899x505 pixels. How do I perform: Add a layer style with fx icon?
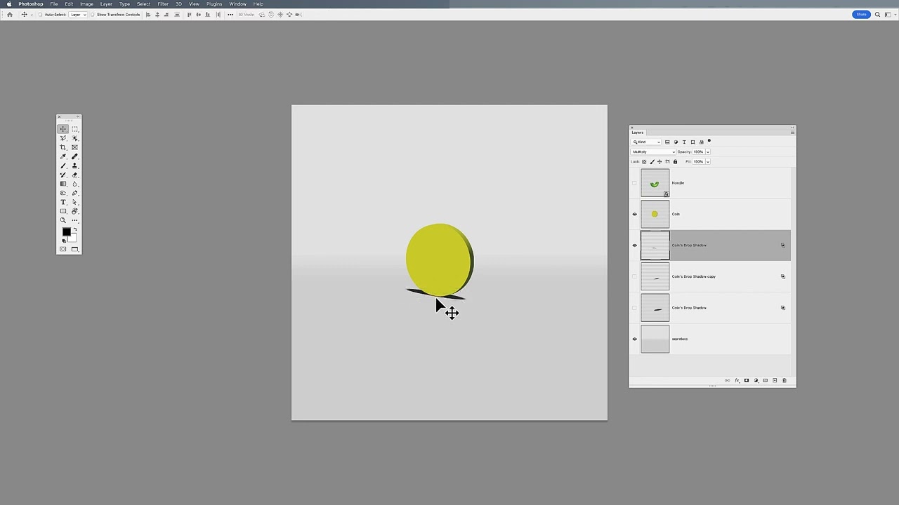click(737, 380)
